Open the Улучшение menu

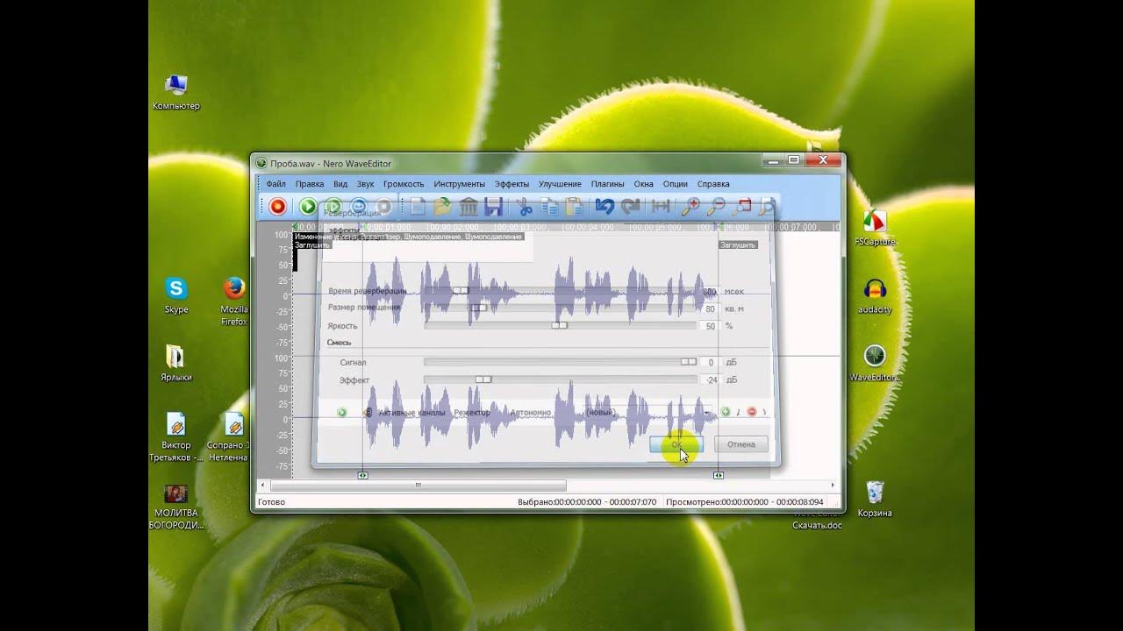click(x=560, y=184)
